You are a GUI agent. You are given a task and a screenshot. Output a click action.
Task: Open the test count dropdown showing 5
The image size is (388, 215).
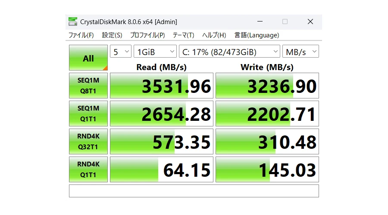click(121, 52)
